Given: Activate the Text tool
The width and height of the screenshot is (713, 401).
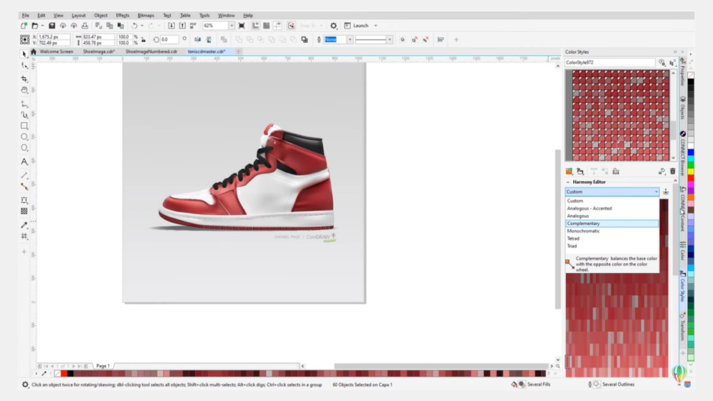Looking at the screenshot, I should (x=24, y=162).
